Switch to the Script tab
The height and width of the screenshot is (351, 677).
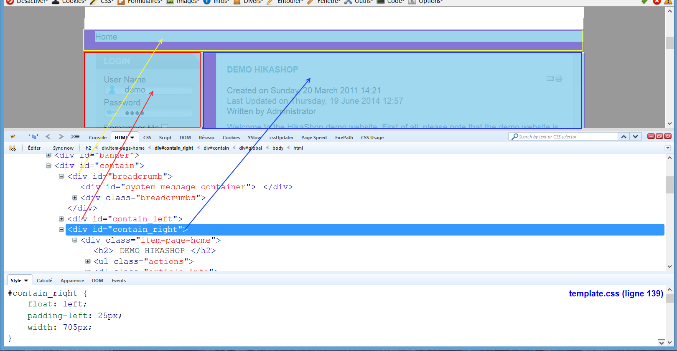click(x=165, y=138)
